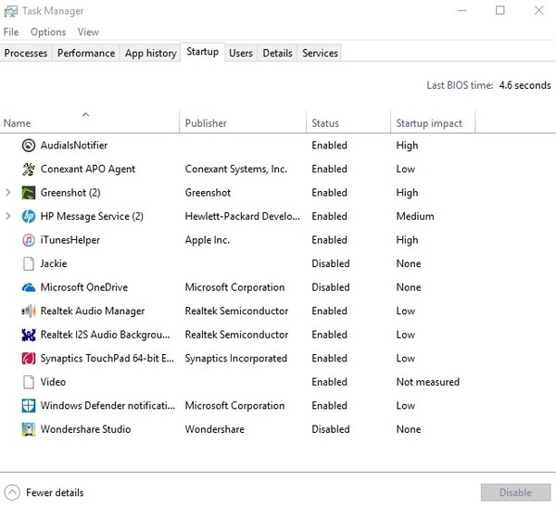The width and height of the screenshot is (556, 508).
Task: Click the Greenshot app icon
Action: [29, 193]
